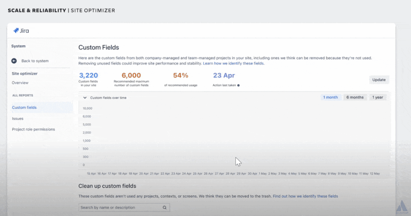The image size is (411, 216).
Task: Collapse the Custom fields over time chevron
Action: point(85,98)
